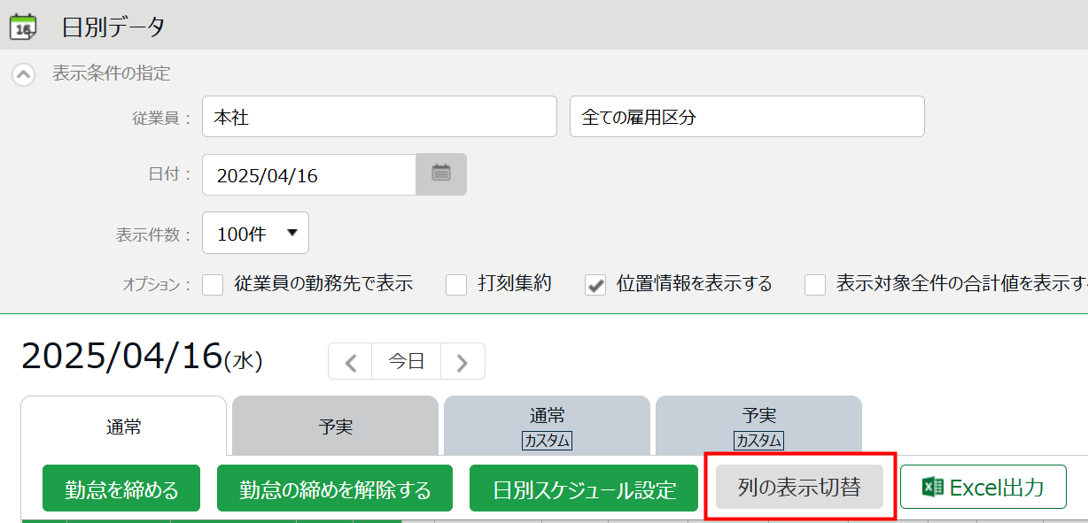Open 日別スケジュール設定
This screenshot has height=523, width=1088.
584,488
